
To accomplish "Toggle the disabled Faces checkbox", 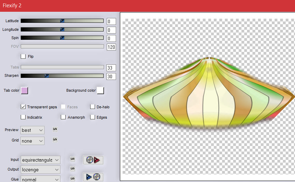I will click(63, 107).
